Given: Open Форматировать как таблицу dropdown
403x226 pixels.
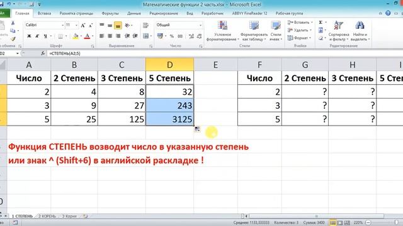Looking at the screenshot, I should point(254,31).
